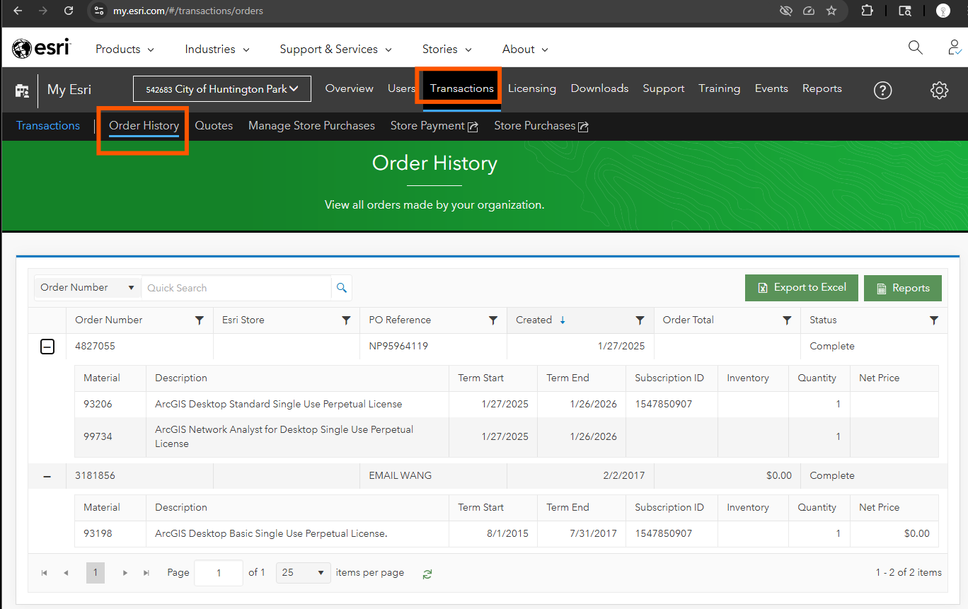The image size is (968, 609).
Task: Reload the page with browser refresh
Action: click(x=68, y=11)
